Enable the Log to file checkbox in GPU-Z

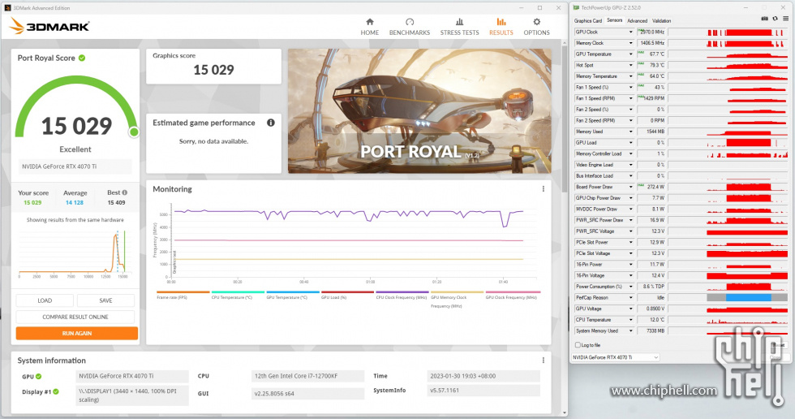[x=578, y=345]
